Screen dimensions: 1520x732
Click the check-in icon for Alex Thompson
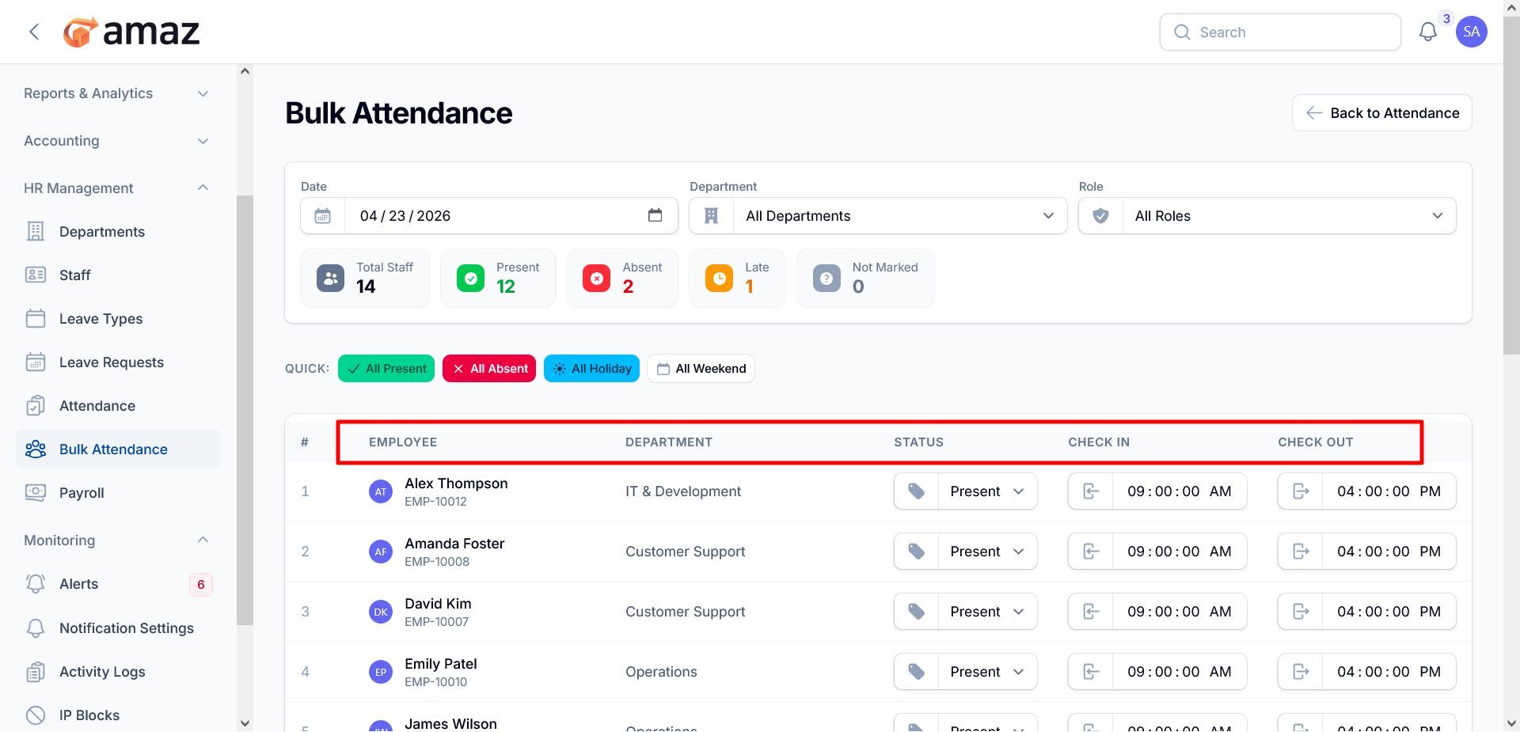[x=1091, y=491]
